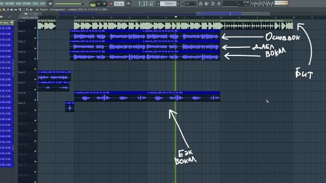
Task: Click the Stop playback button
Action: coord(104,4)
